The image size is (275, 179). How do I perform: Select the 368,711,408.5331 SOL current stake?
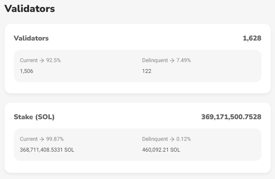tap(47, 150)
